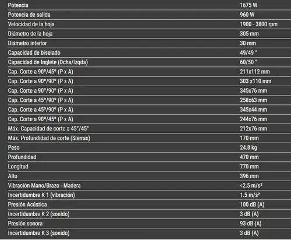This screenshot has height=240, width=291.
Task: Select the Diámetro interior label
Action: (x=27, y=43)
